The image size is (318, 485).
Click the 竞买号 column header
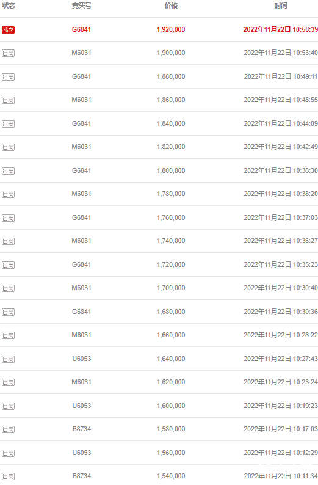82,6
